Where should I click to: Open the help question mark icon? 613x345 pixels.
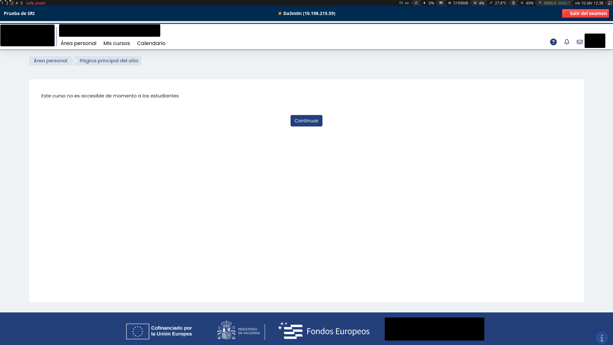[553, 42]
